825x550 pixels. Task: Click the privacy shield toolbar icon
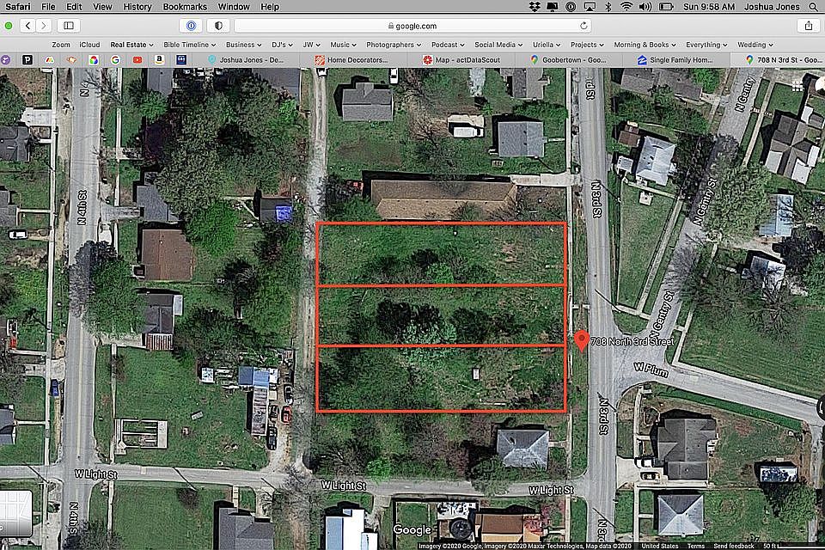[x=218, y=25]
